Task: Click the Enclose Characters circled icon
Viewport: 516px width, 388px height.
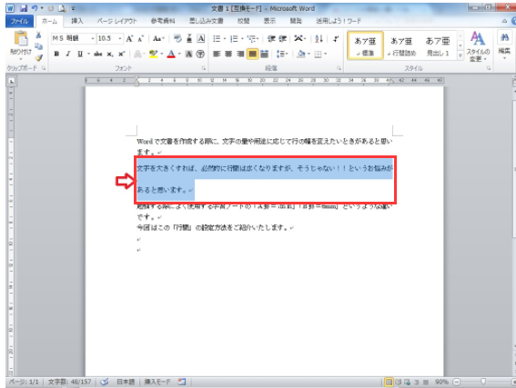Action: pyautogui.click(x=200, y=54)
